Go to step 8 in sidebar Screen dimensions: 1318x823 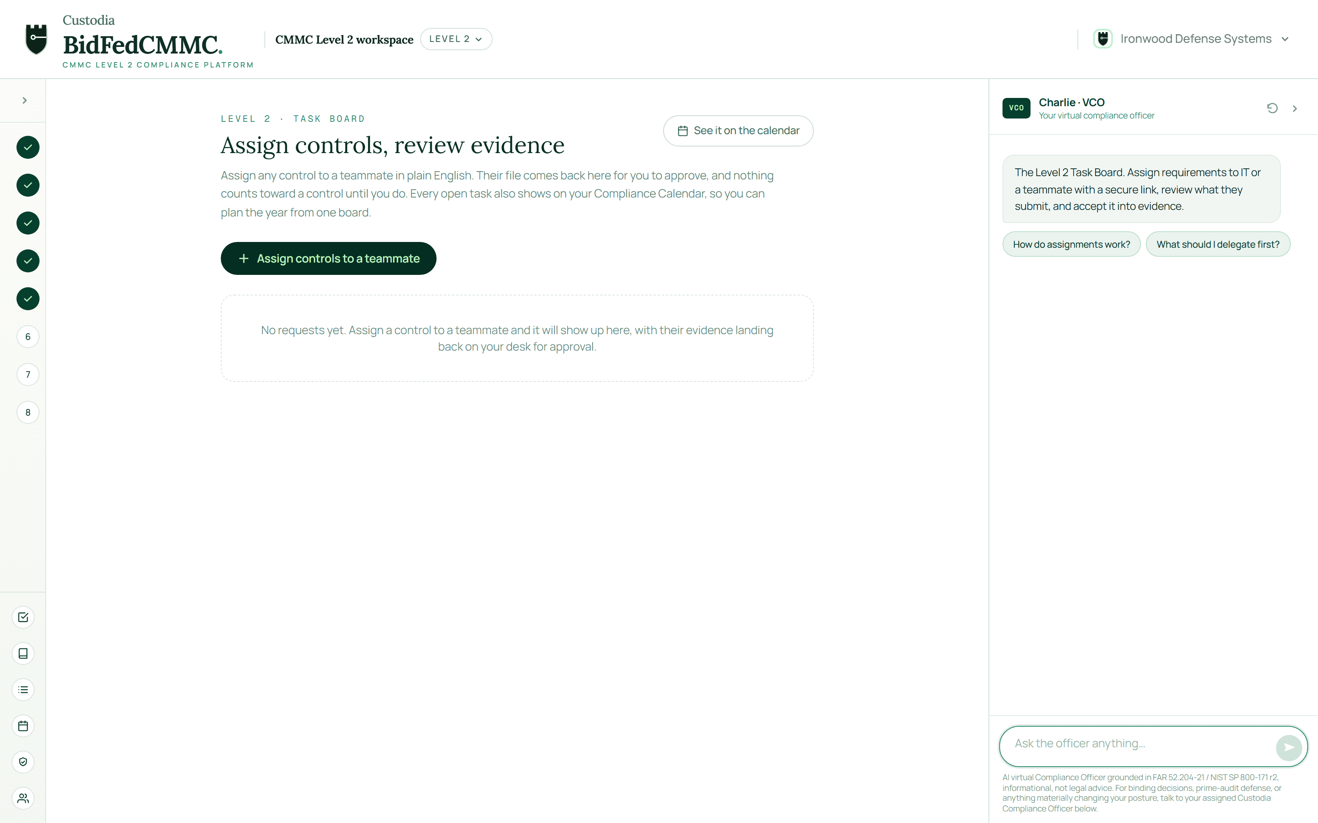click(28, 412)
